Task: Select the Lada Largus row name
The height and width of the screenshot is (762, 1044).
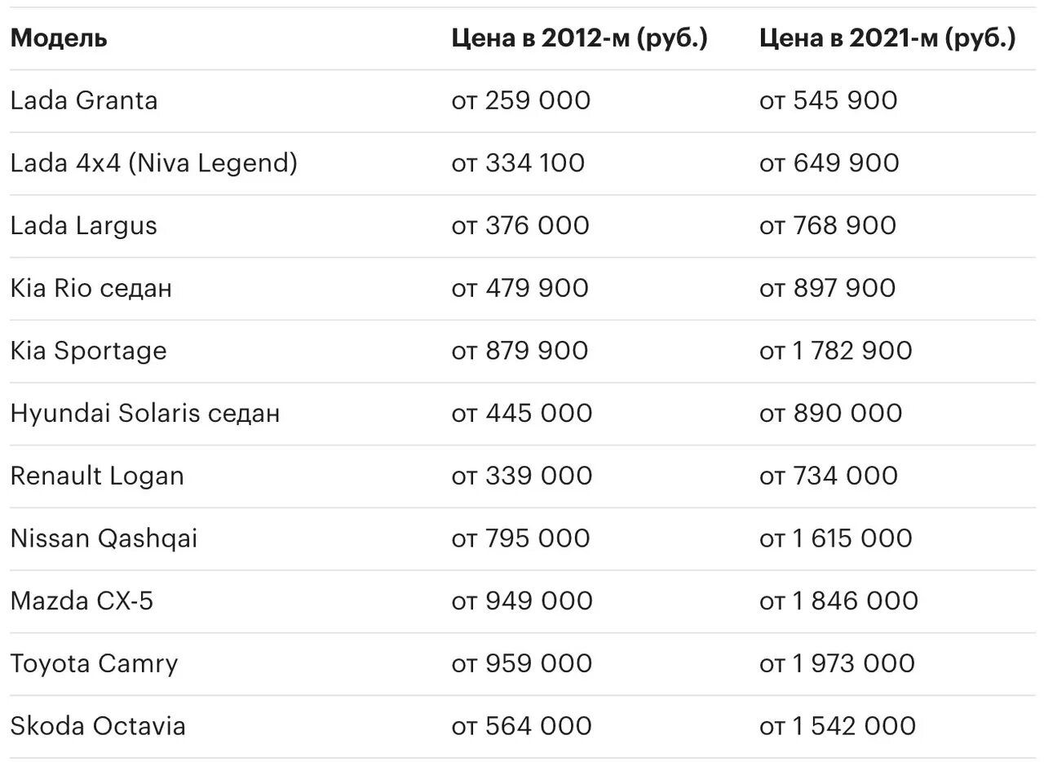Action: [x=84, y=225]
